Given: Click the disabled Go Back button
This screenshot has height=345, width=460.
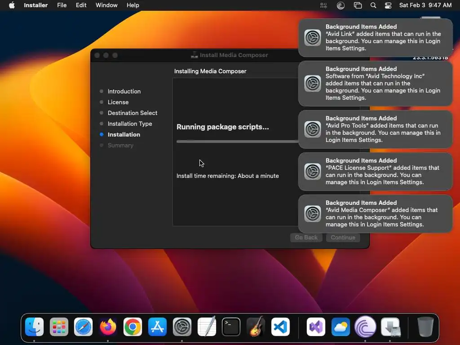Looking at the screenshot, I should coord(306,237).
